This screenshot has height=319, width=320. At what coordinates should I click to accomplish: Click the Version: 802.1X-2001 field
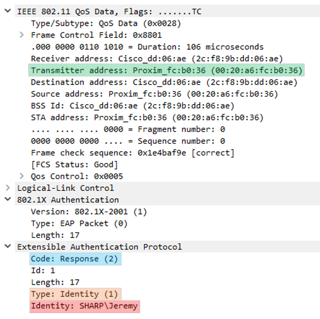[89, 211]
